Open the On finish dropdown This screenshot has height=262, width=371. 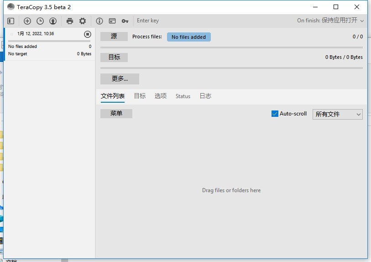pos(330,21)
